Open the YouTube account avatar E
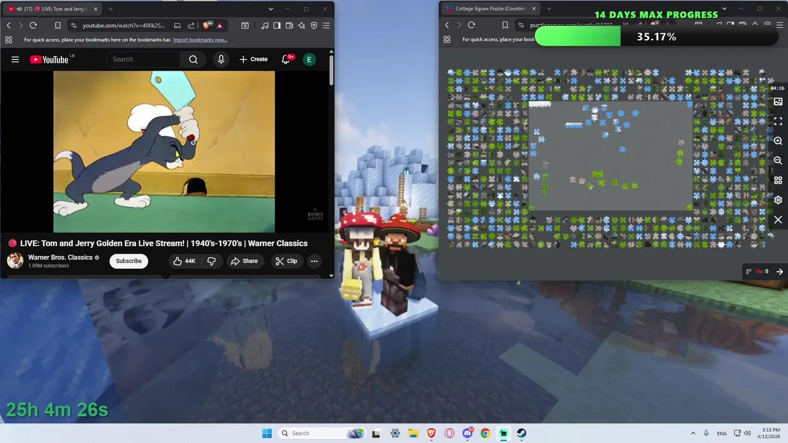 pyautogui.click(x=310, y=59)
